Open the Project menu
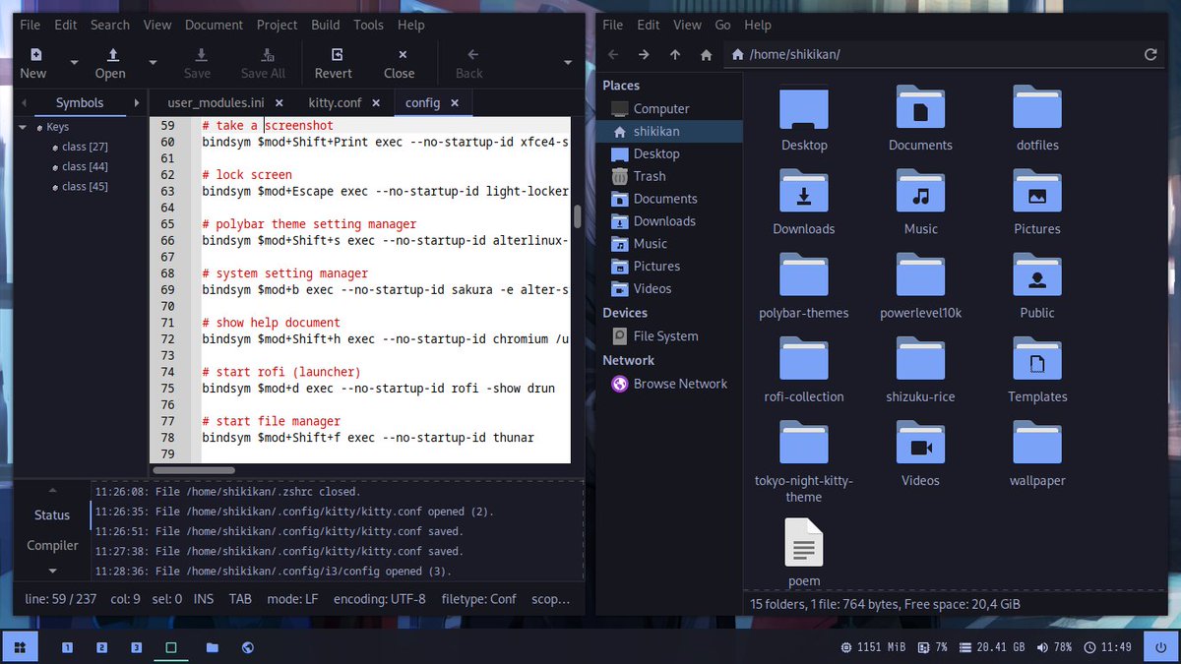 278,25
